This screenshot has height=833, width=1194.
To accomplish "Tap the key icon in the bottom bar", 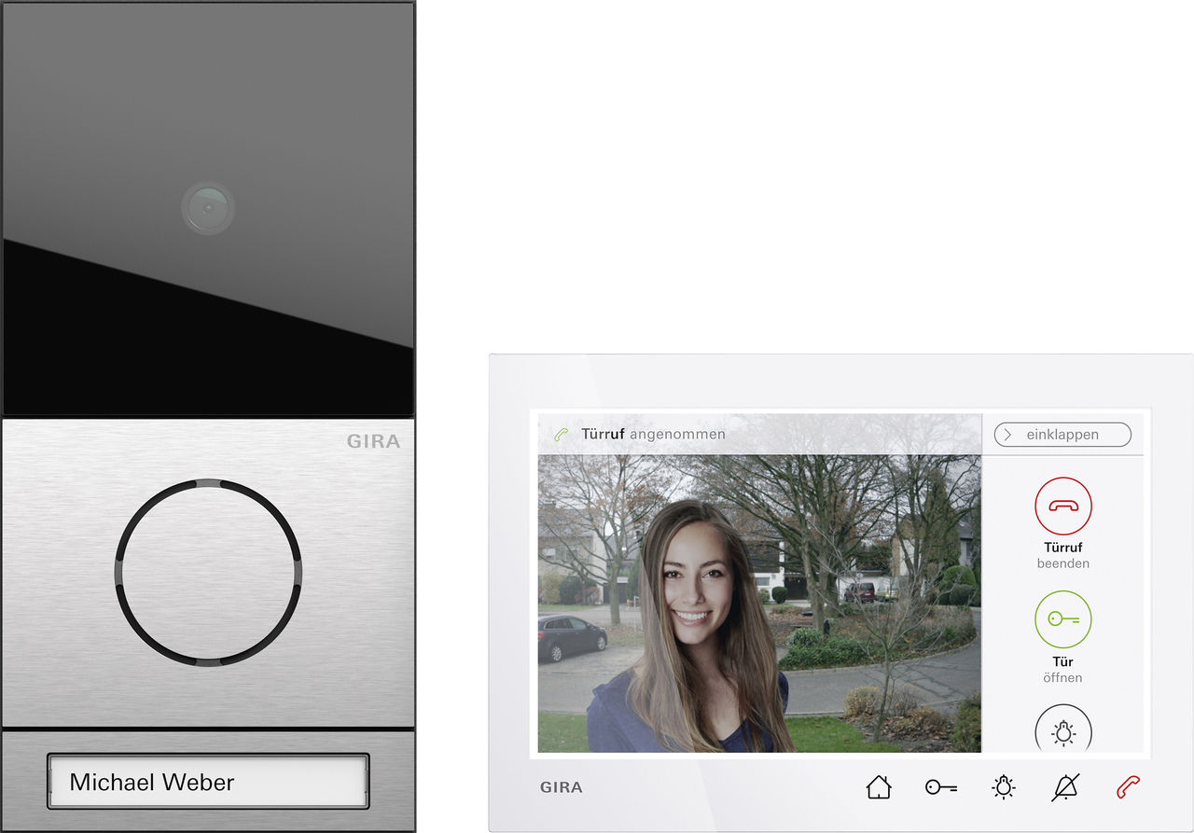I will coord(940,787).
